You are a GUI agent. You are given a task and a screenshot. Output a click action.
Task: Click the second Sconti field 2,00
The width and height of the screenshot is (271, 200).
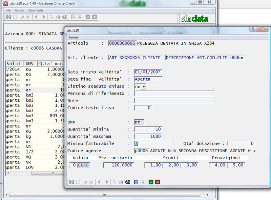pos(171,165)
